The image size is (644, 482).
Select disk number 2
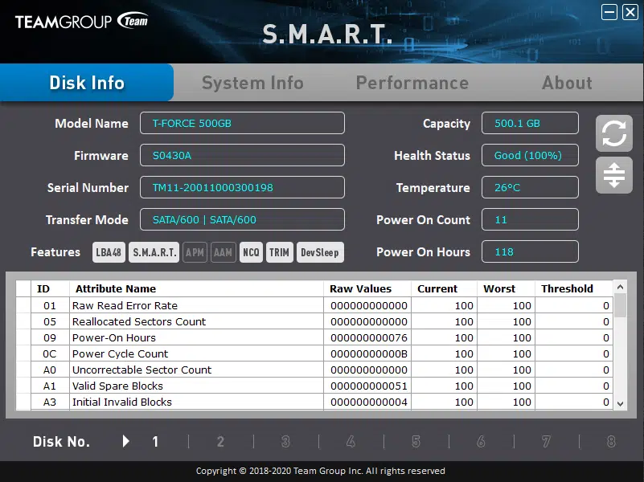click(x=220, y=441)
